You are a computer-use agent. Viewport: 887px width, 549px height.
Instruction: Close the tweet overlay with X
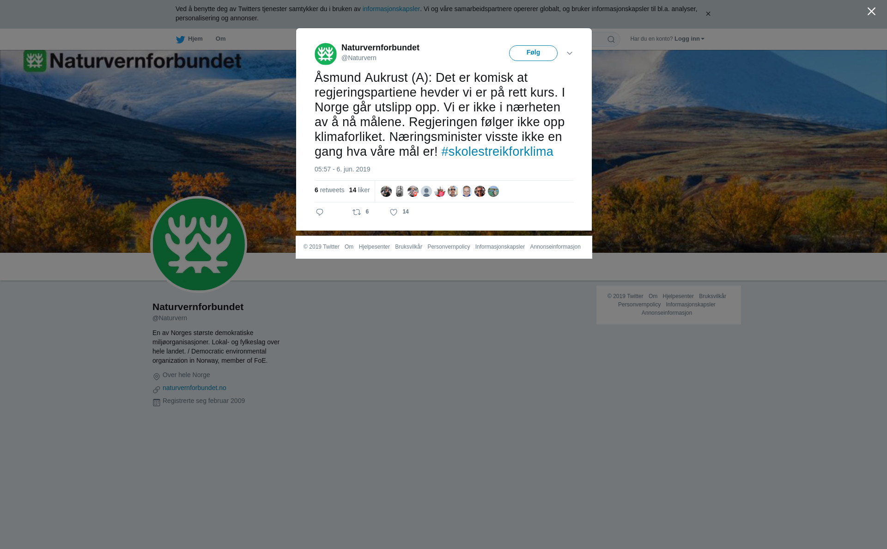tap(871, 12)
